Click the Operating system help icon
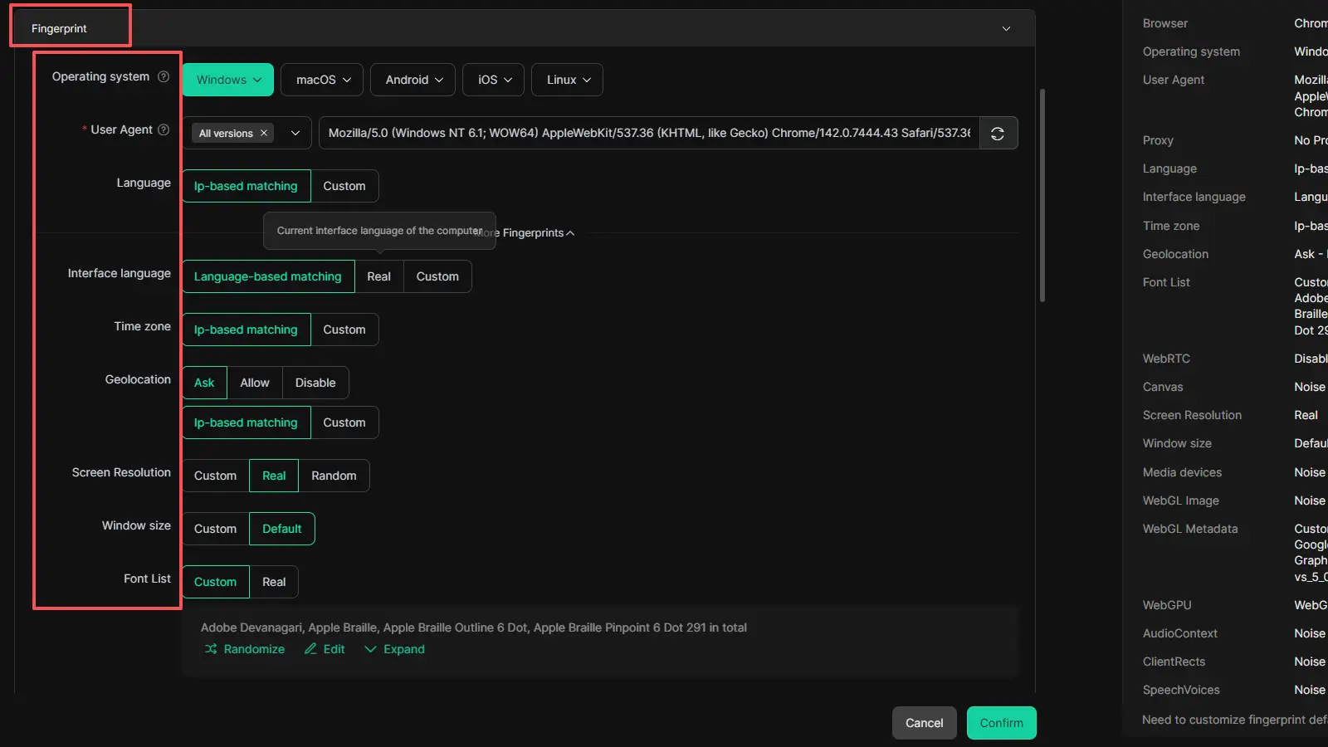 pos(164,76)
